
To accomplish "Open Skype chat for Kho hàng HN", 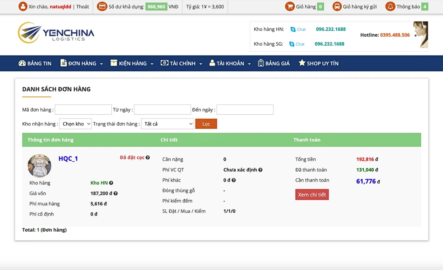I will coord(298,29).
